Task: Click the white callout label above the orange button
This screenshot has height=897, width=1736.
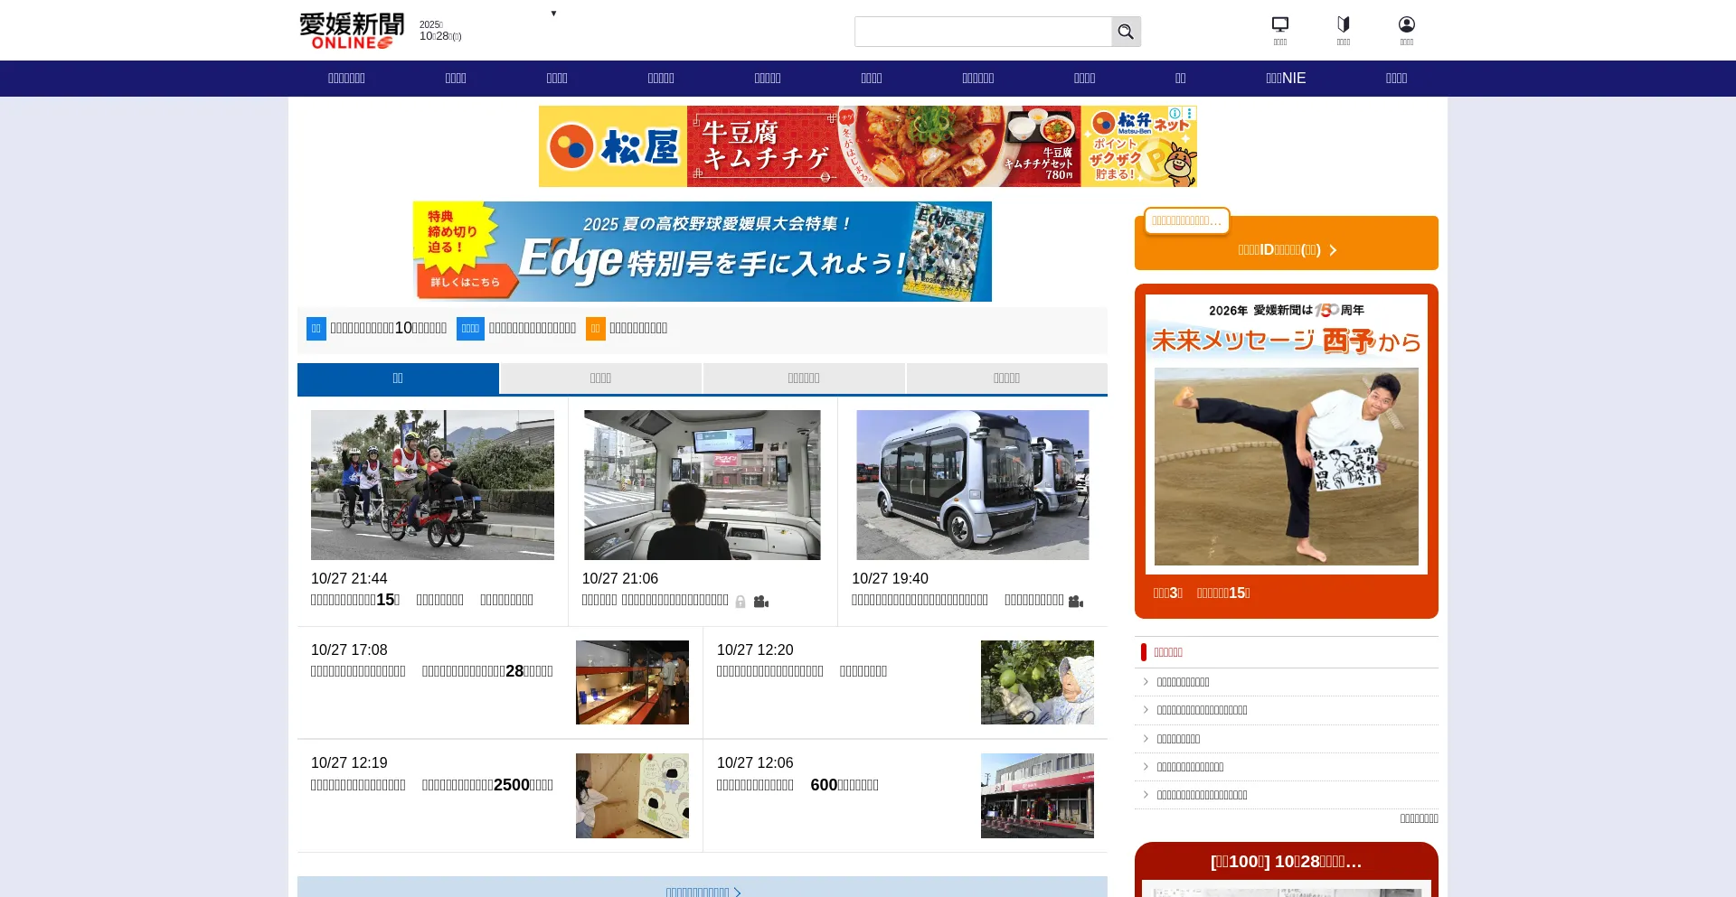Action: [x=1187, y=220]
